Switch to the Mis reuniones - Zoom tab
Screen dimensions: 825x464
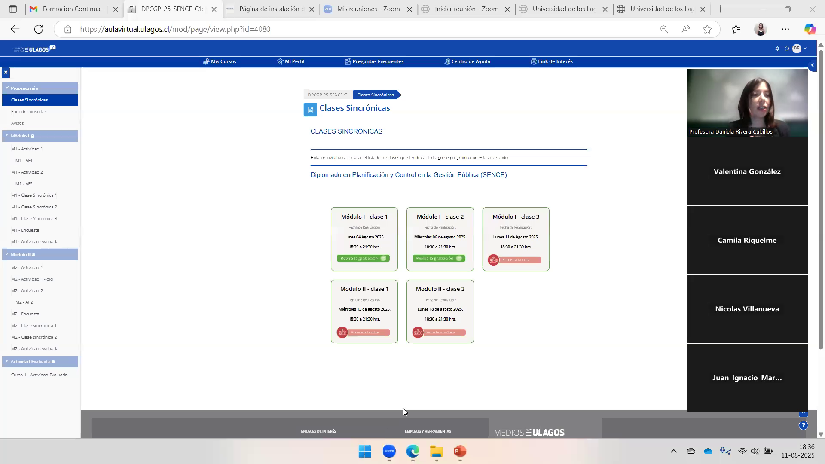(368, 9)
